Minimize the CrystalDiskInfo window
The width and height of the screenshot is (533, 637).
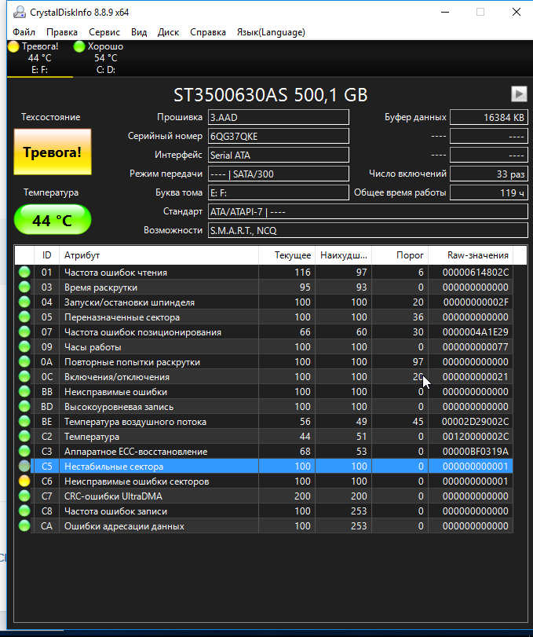click(445, 13)
